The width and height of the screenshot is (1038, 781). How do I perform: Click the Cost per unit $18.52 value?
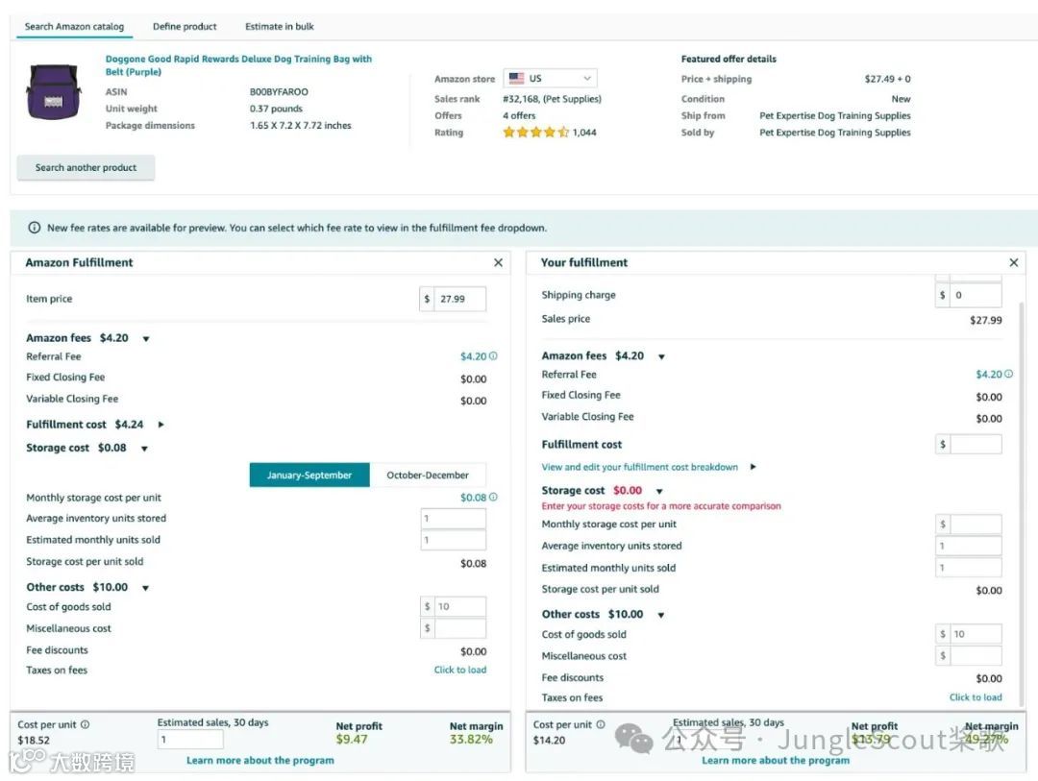coord(34,740)
